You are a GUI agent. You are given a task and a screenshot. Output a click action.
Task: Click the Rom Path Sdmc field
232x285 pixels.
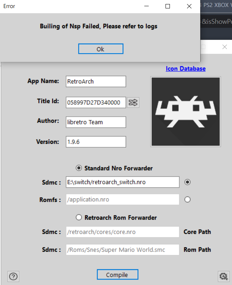click(122, 250)
